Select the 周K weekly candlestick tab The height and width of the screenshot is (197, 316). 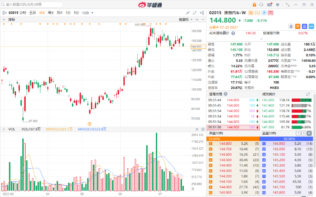click(x=51, y=13)
